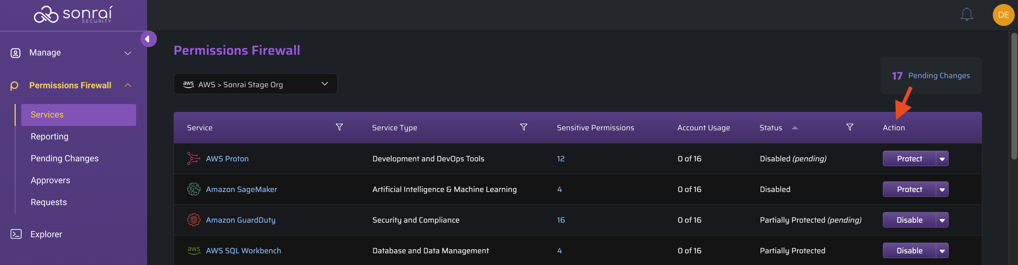Click the Service Type column header

click(x=394, y=128)
